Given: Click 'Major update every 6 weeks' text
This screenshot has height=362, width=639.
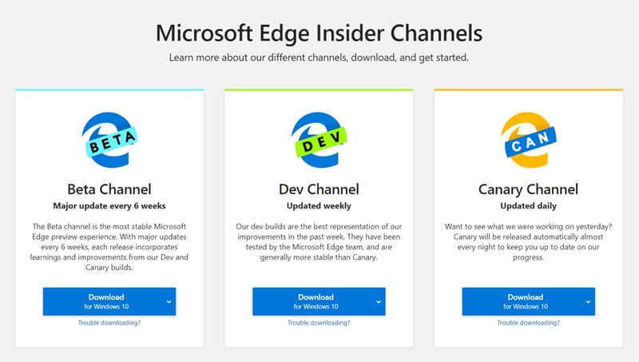Looking at the screenshot, I should pos(109,206).
